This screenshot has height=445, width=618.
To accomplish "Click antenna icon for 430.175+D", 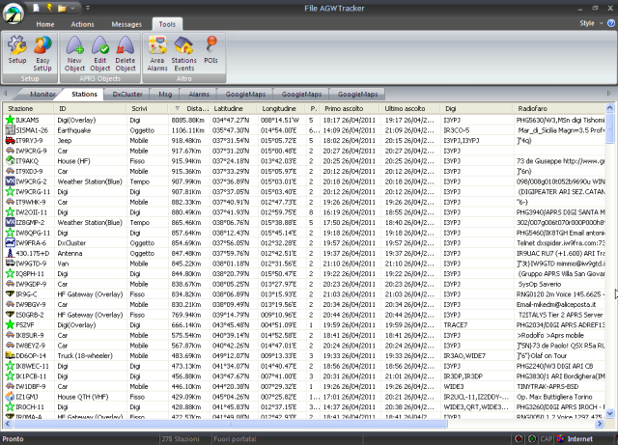I will [10, 253].
